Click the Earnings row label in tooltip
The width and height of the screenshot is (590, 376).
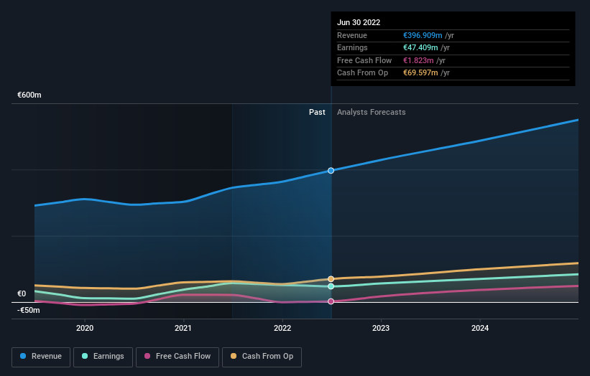352,47
